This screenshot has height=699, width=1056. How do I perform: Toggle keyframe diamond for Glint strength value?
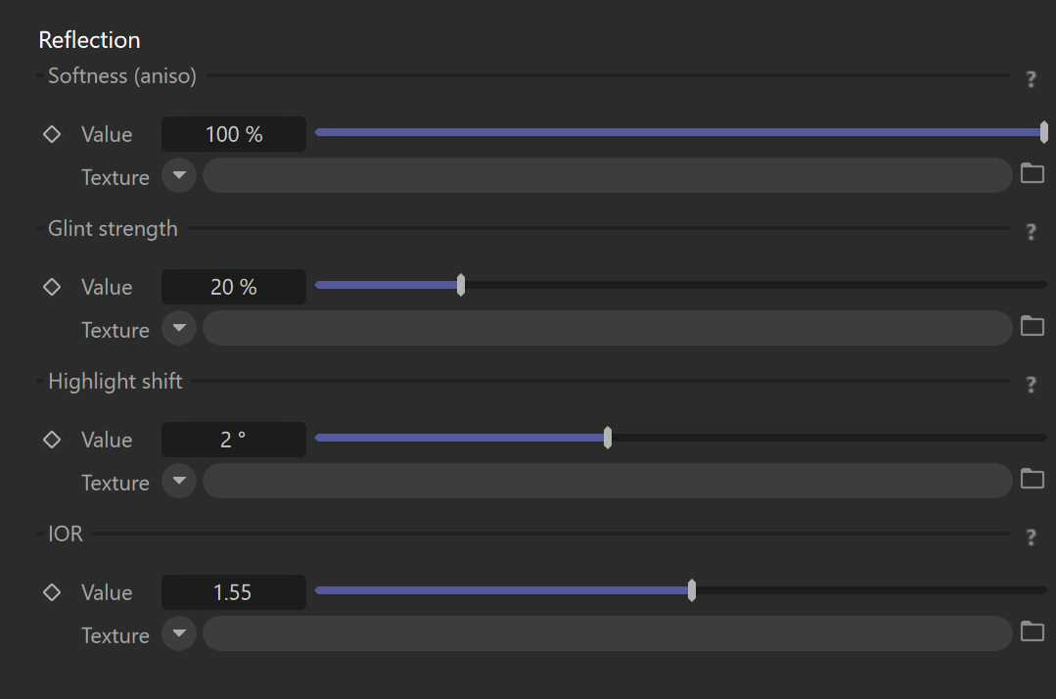[52, 287]
